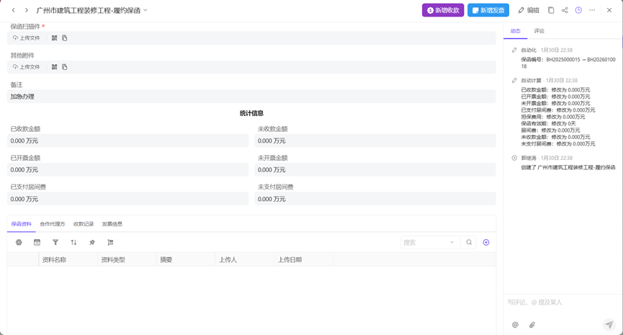Expand the record title dropdown arrow
The width and height of the screenshot is (623, 335).
pos(145,11)
